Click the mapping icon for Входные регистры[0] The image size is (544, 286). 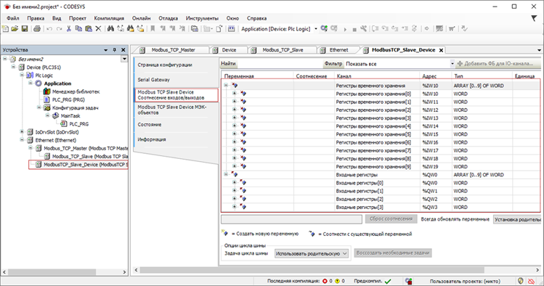tap(243, 183)
